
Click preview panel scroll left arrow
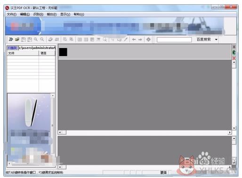click(x=9, y=164)
